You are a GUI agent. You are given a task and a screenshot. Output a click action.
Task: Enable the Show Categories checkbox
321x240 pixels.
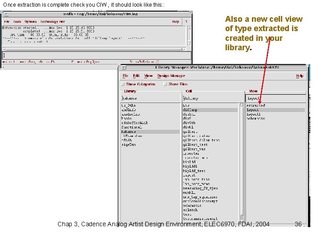123,84
